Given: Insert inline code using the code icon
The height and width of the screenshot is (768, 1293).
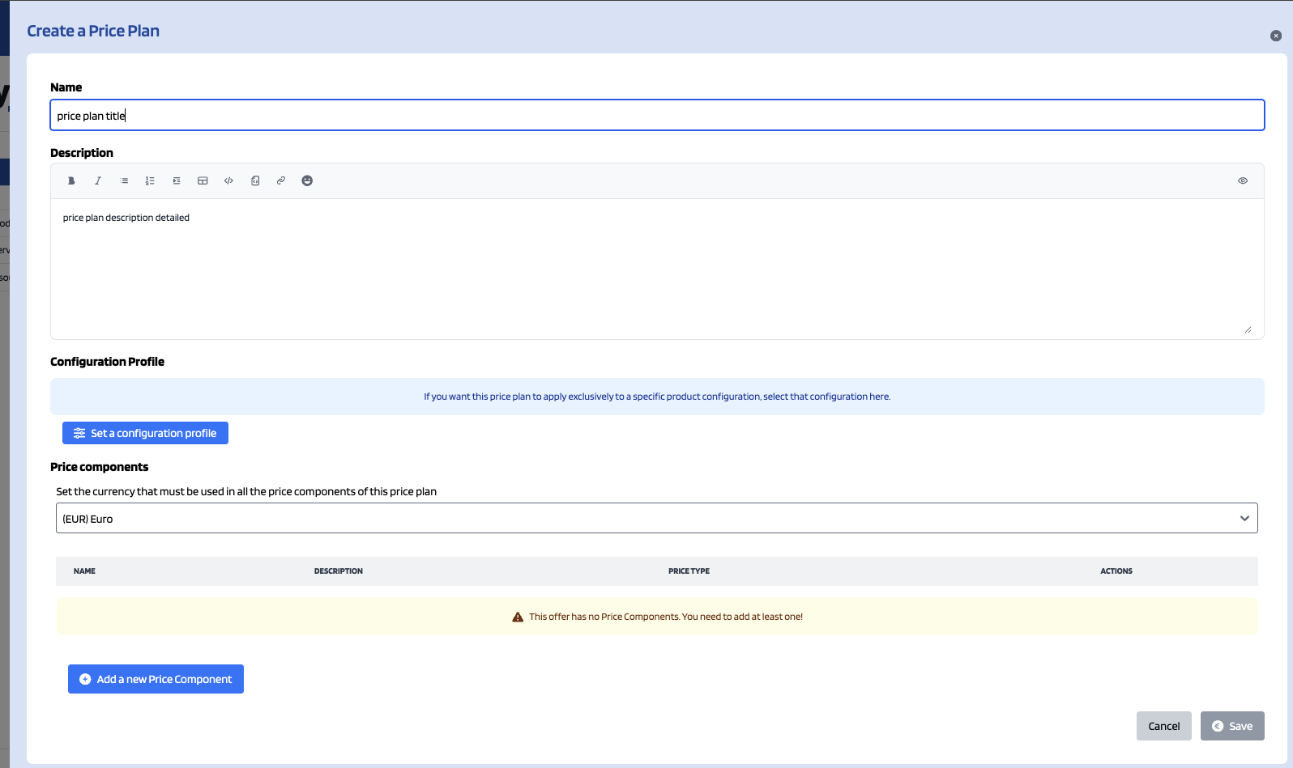Looking at the screenshot, I should (x=228, y=180).
